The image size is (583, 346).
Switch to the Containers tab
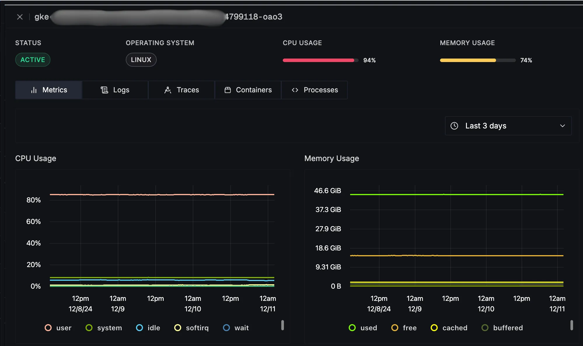point(248,90)
